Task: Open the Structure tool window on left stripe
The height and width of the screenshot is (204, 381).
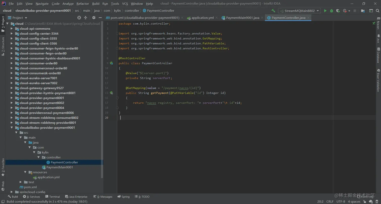Action: (3, 46)
